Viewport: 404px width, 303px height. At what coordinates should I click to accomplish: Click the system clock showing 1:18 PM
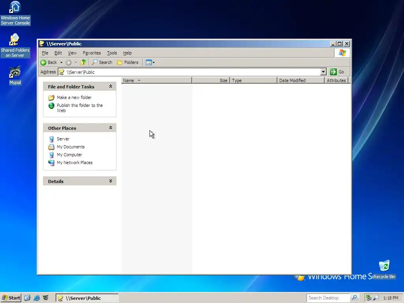(391, 298)
